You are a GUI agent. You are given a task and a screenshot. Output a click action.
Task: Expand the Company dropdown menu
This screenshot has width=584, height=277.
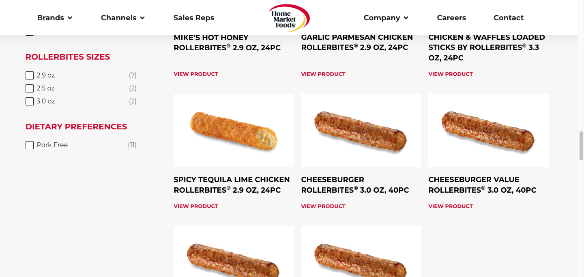pos(386,18)
